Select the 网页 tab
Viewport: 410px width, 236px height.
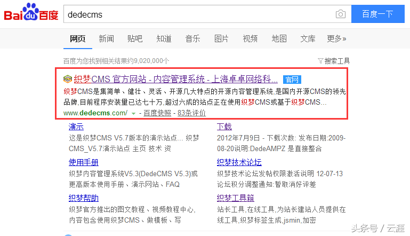pos(78,39)
